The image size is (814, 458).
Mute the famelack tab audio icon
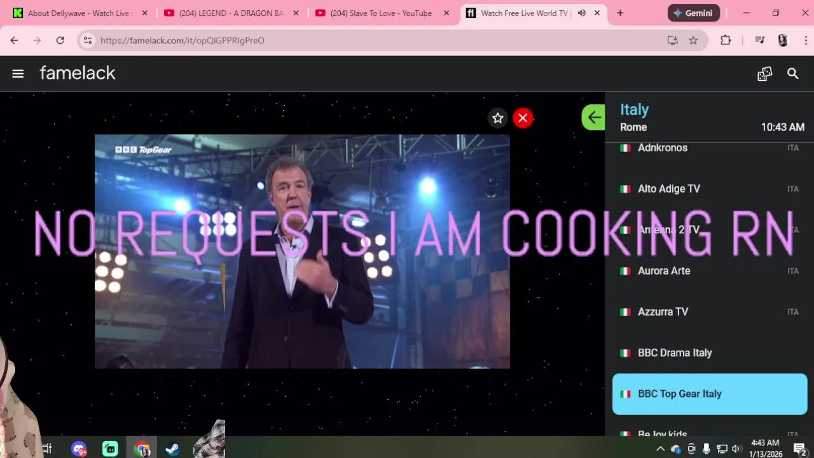pyautogui.click(x=581, y=13)
